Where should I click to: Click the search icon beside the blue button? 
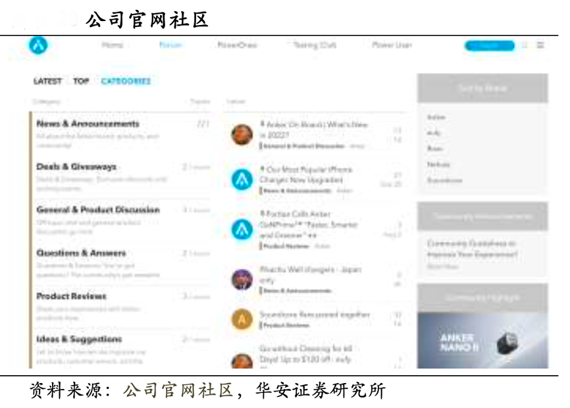[x=525, y=45]
